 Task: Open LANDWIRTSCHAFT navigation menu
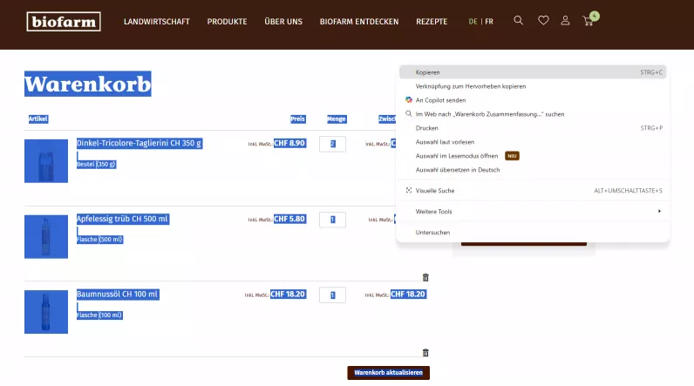(157, 22)
